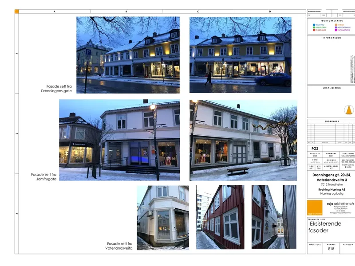Click the orange rojo arkitekter logo square

pyautogui.click(x=315, y=207)
